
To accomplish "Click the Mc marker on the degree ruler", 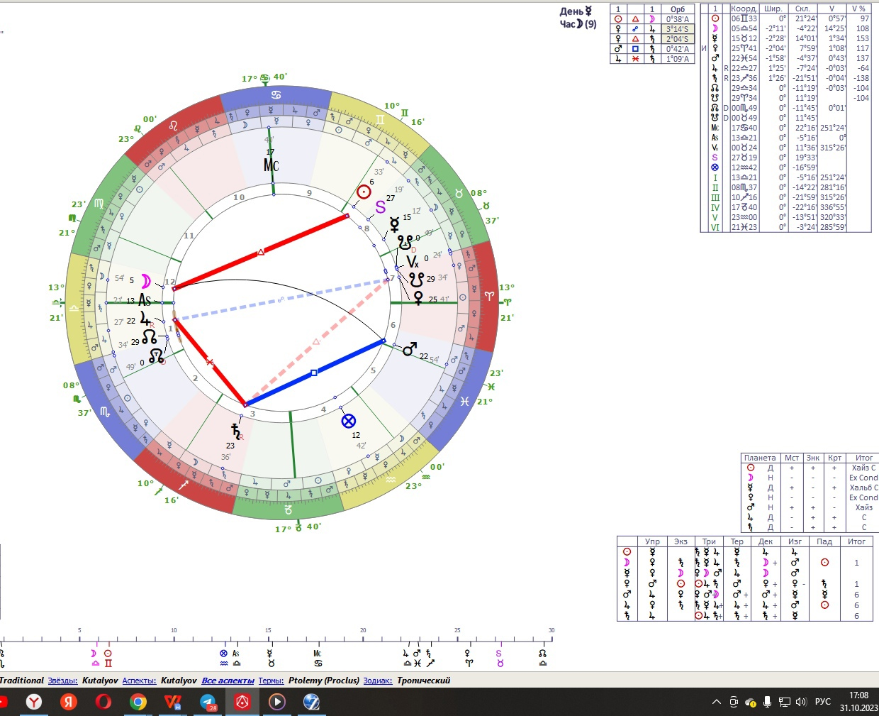I will [318, 654].
